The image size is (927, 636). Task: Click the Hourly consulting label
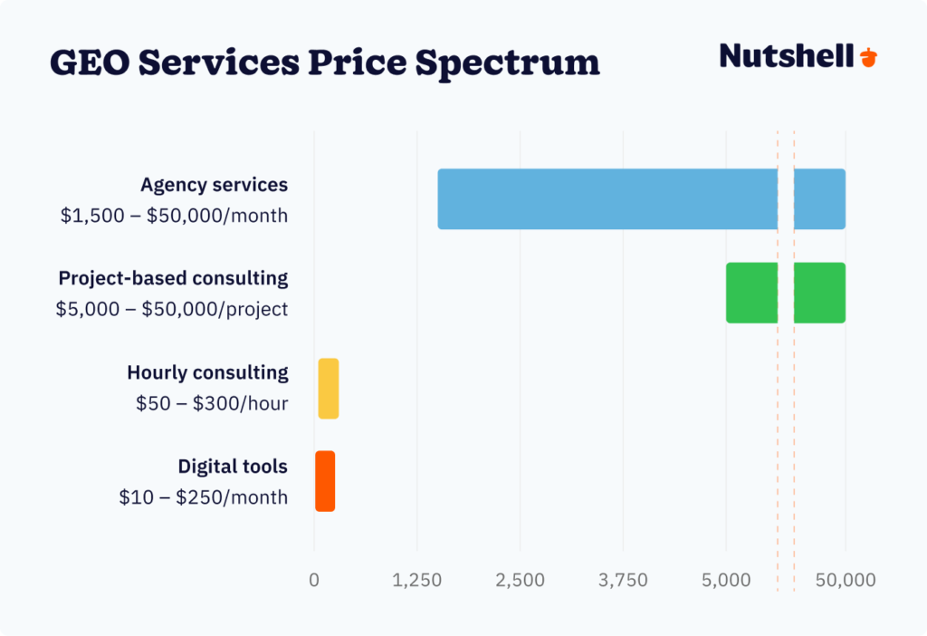207,372
